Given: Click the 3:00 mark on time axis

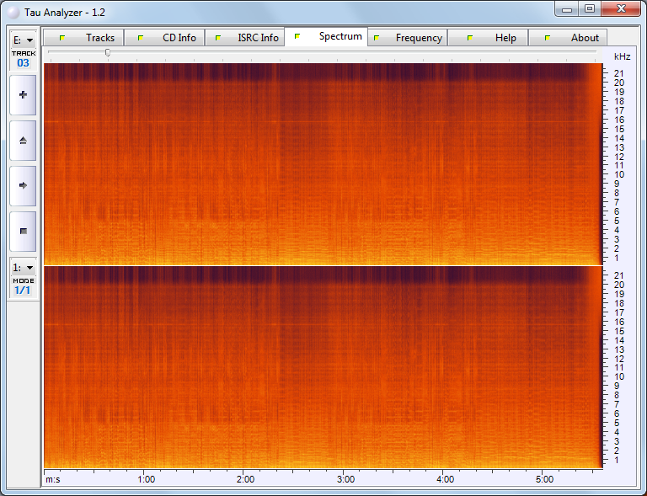Looking at the screenshot, I should (x=345, y=479).
